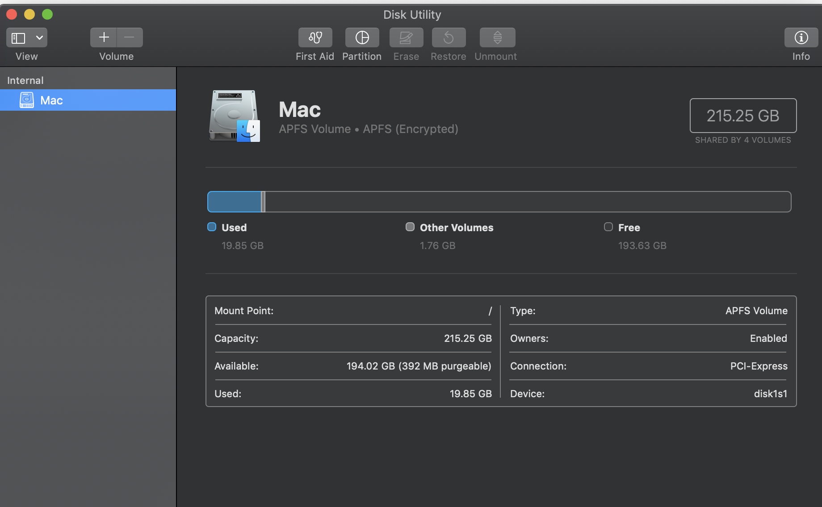Run First Aid stethoscope icon

pos(315,37)
